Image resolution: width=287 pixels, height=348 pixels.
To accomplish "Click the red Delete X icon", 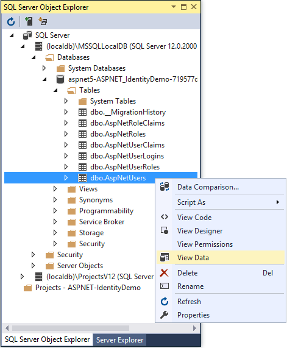I will (165, 272).
